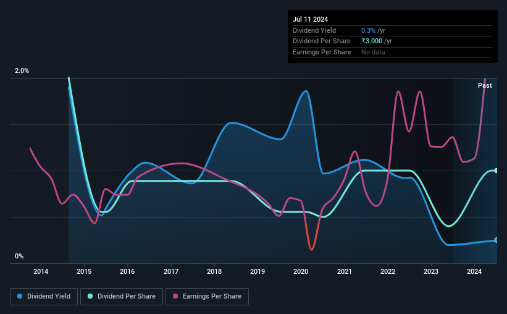Click the 2022 x-axis label
Image resolution: width=507 pixels, height=314 pixels.
388,271
